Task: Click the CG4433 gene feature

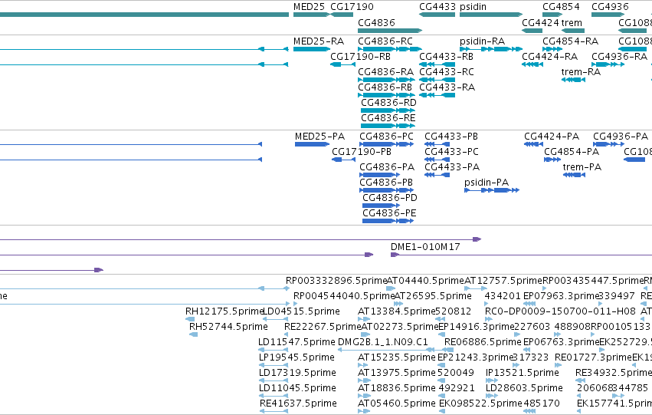Action: click(x=437, y=15)
